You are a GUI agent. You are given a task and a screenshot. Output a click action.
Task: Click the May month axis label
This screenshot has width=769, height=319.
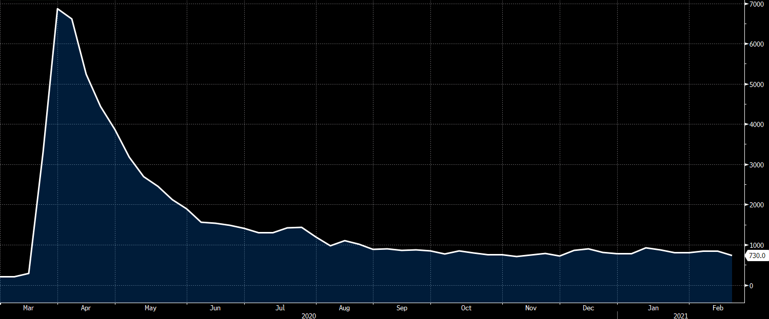150,308
